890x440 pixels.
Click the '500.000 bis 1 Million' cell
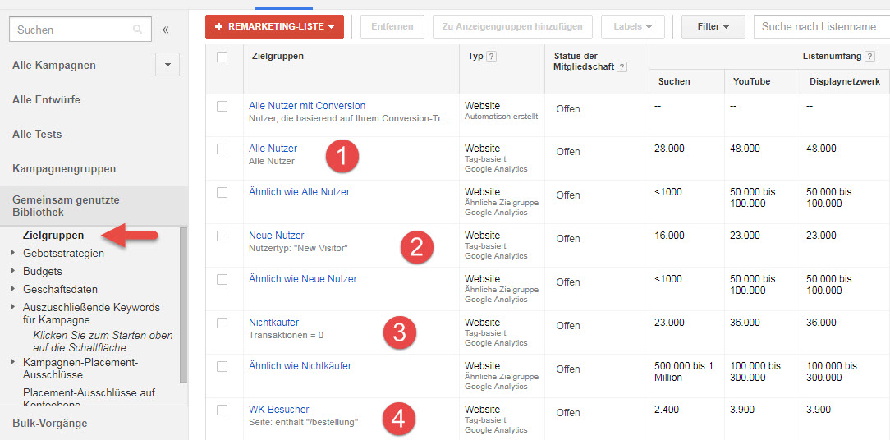click(x=686, y=371)
